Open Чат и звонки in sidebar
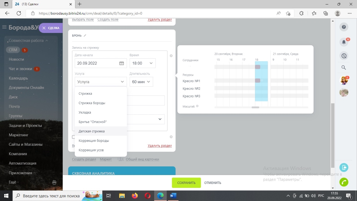The width and height of the screenshot is (357, 201). [20, 69]
